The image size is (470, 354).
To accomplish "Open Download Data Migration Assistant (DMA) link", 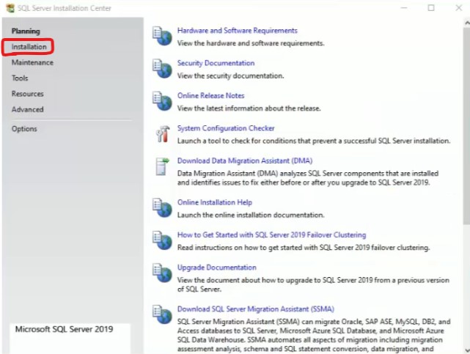I will click(245, 161).
